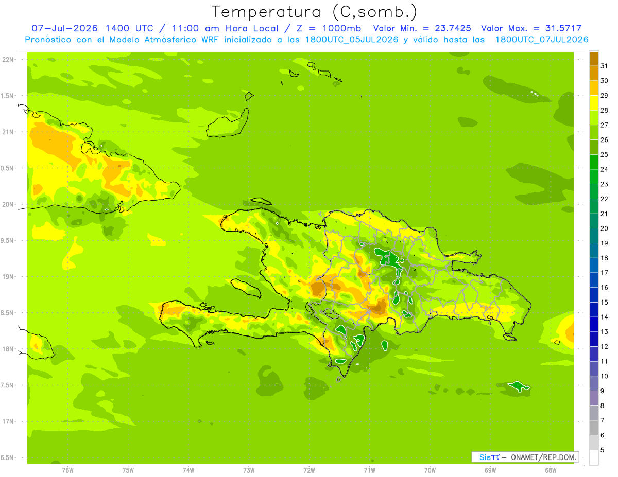Click the 75W longitude axis label

pos(128,470)
